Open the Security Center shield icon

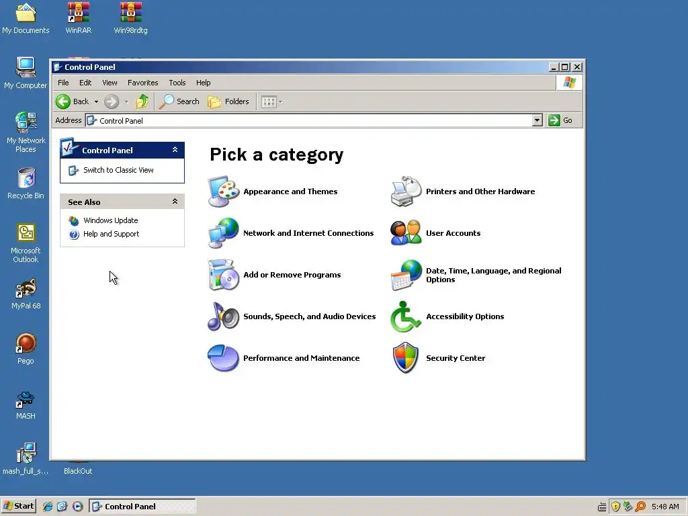tap(406, 358)
